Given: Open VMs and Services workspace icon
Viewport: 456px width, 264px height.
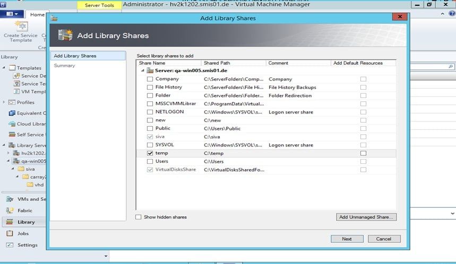Looking at the screenshot, I should coord(10,199).
